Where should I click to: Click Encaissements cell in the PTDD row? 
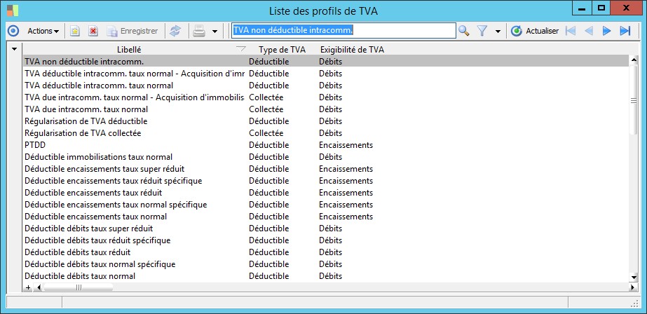346,145
